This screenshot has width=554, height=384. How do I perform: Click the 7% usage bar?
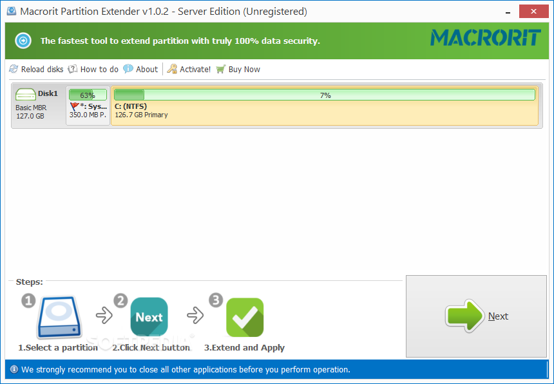(x=324, y=95)
